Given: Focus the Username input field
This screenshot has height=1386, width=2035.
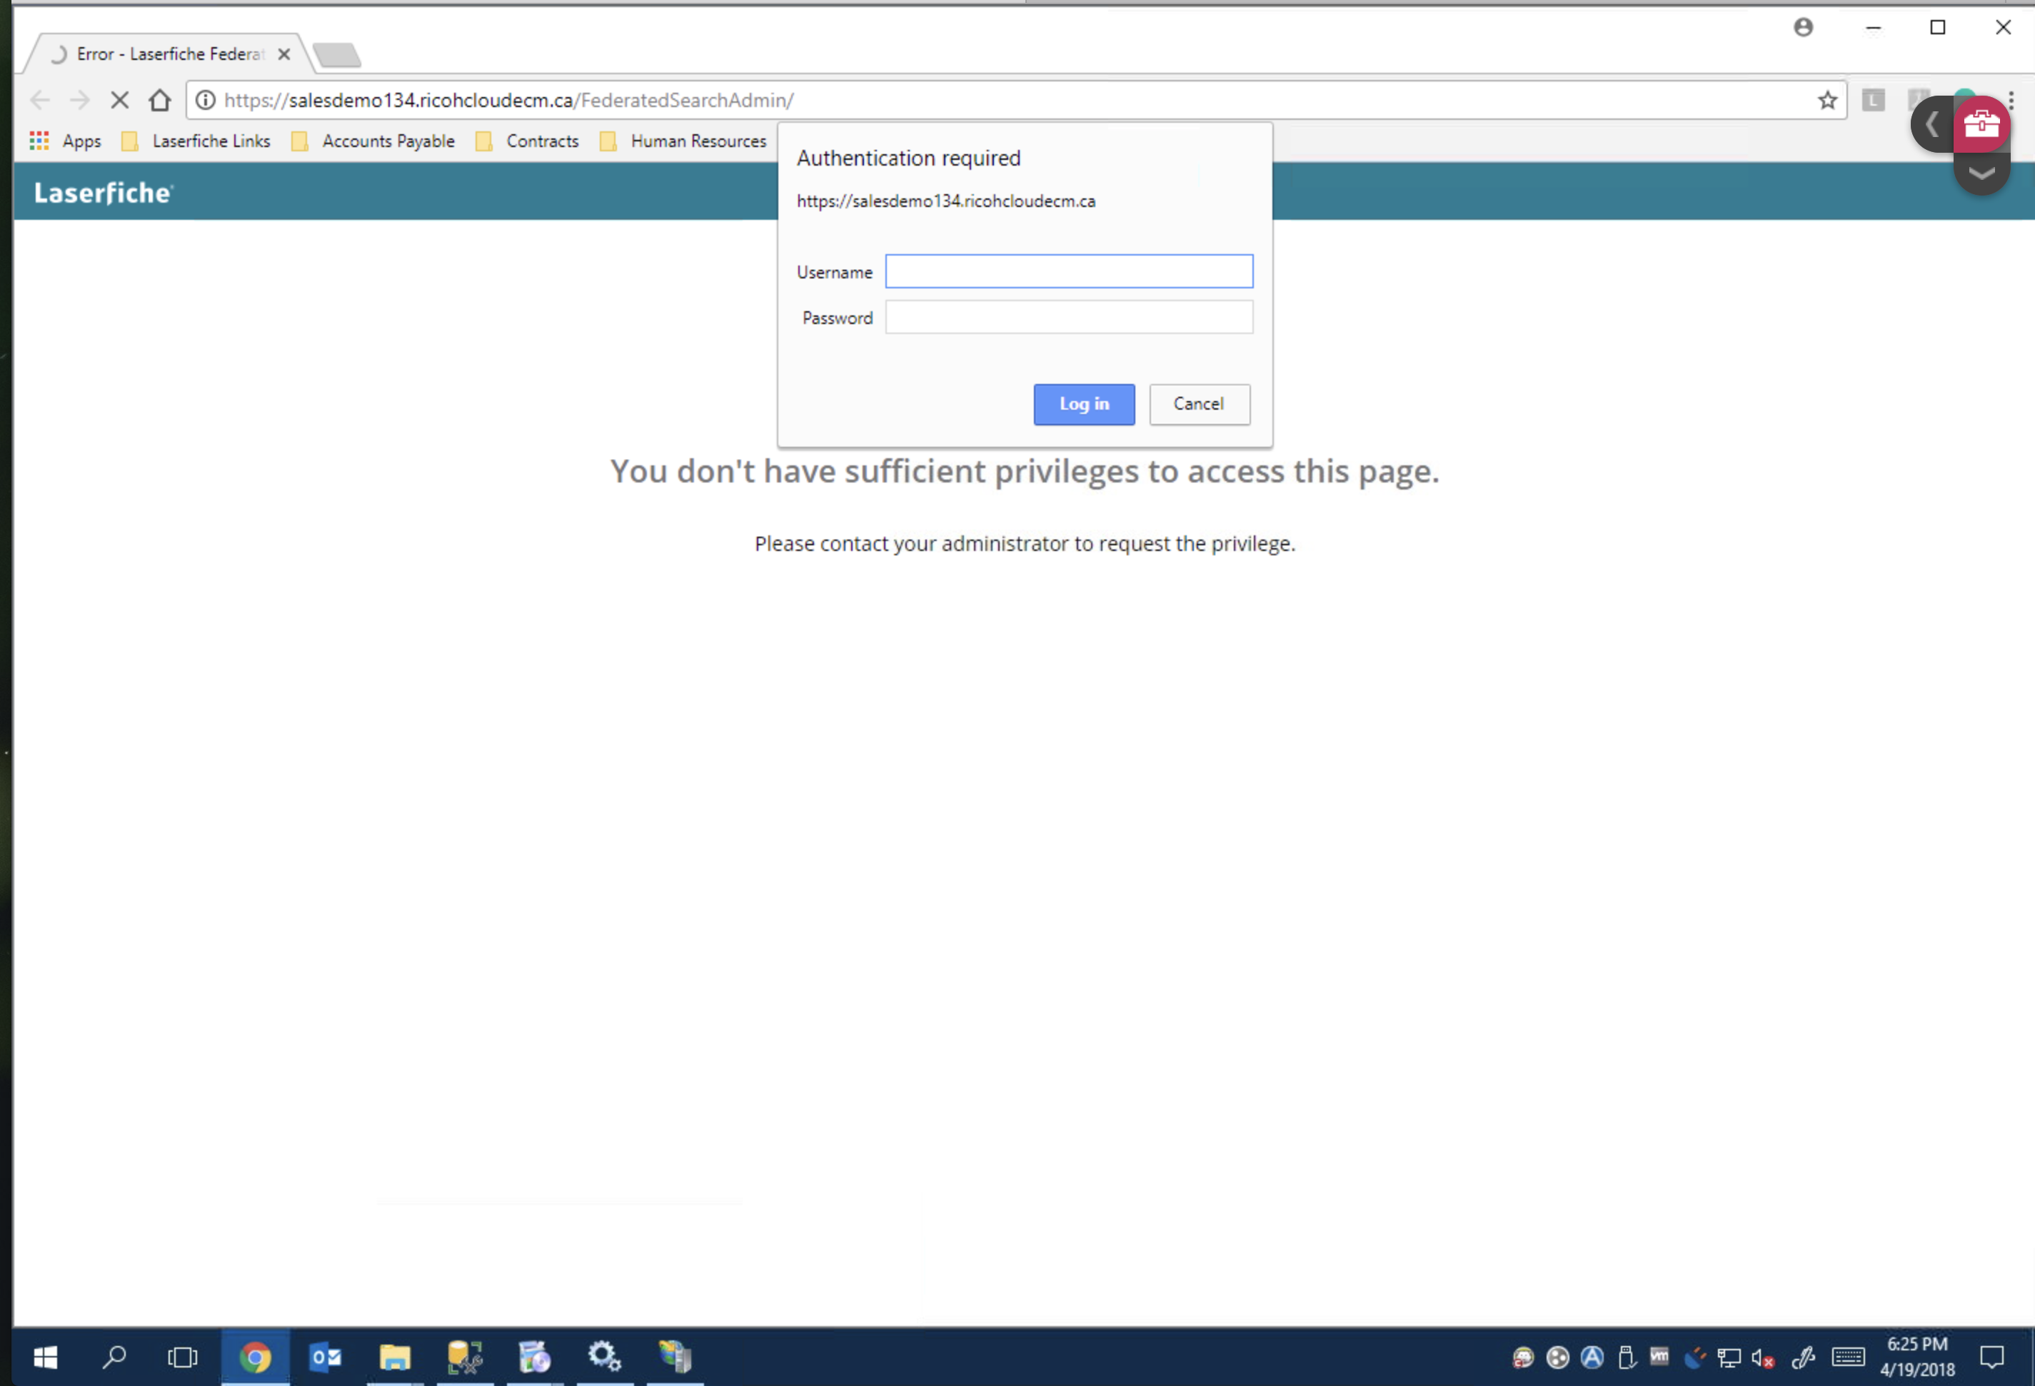Looking at the screenshot, I should coord(1068,271).
